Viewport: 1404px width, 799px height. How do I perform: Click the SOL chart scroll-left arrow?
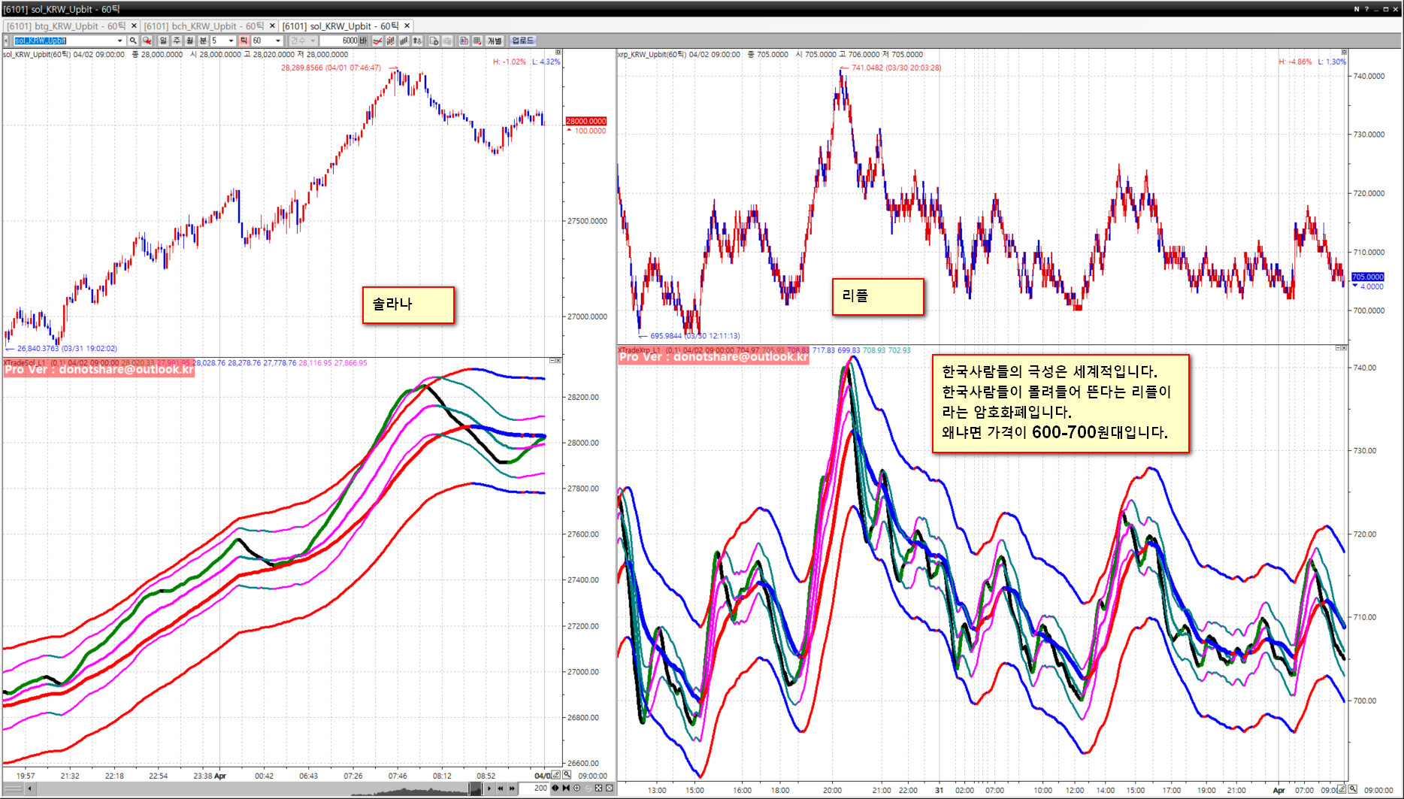(29, 788)
